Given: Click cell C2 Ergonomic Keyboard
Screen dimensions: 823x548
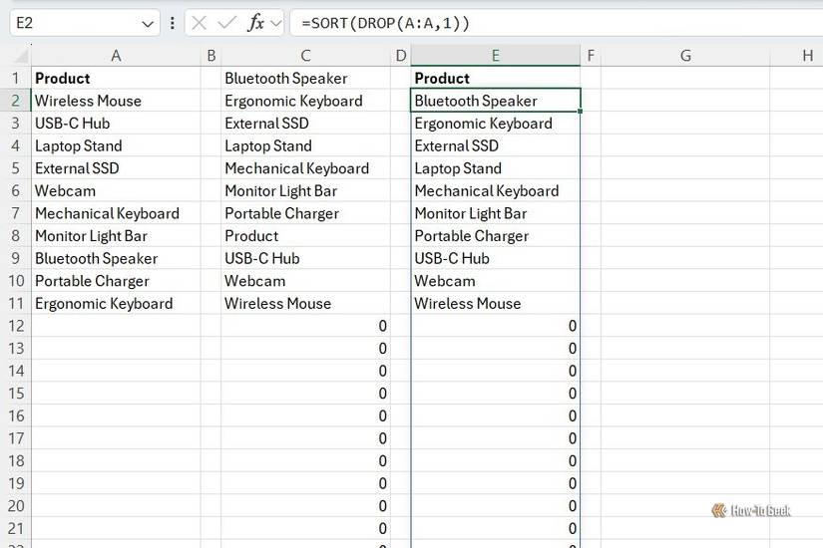Looking at the screenshot, I should 305,101.
